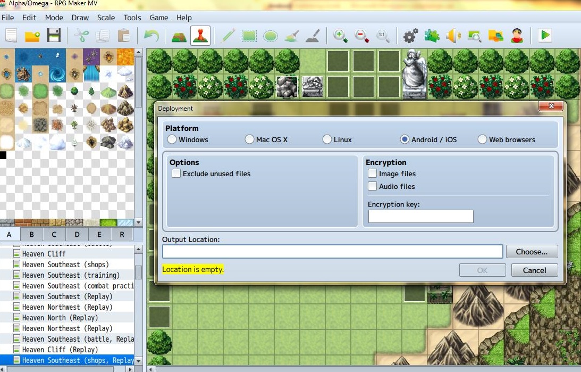Start a Playtest of the game
The image size is (581, 372).
544,36
